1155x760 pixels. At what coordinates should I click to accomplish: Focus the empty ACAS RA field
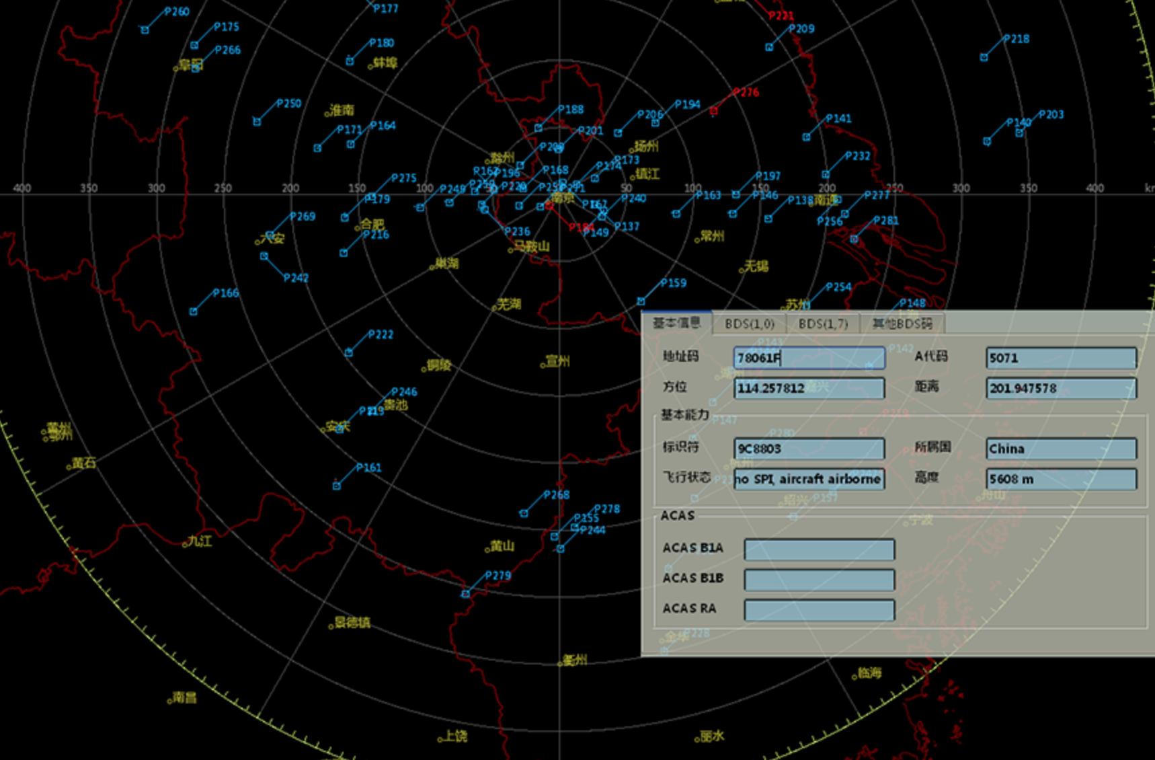[819, 610]
